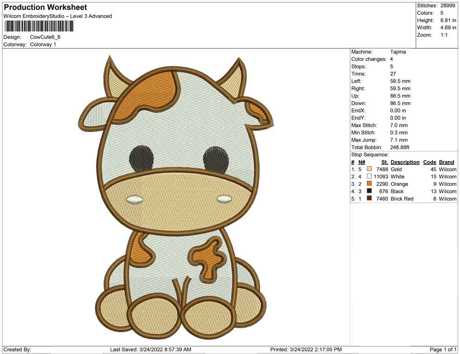Click the Stitches count 28999
The width and height of the screenshot is (460, 354).
click(448, 6)
